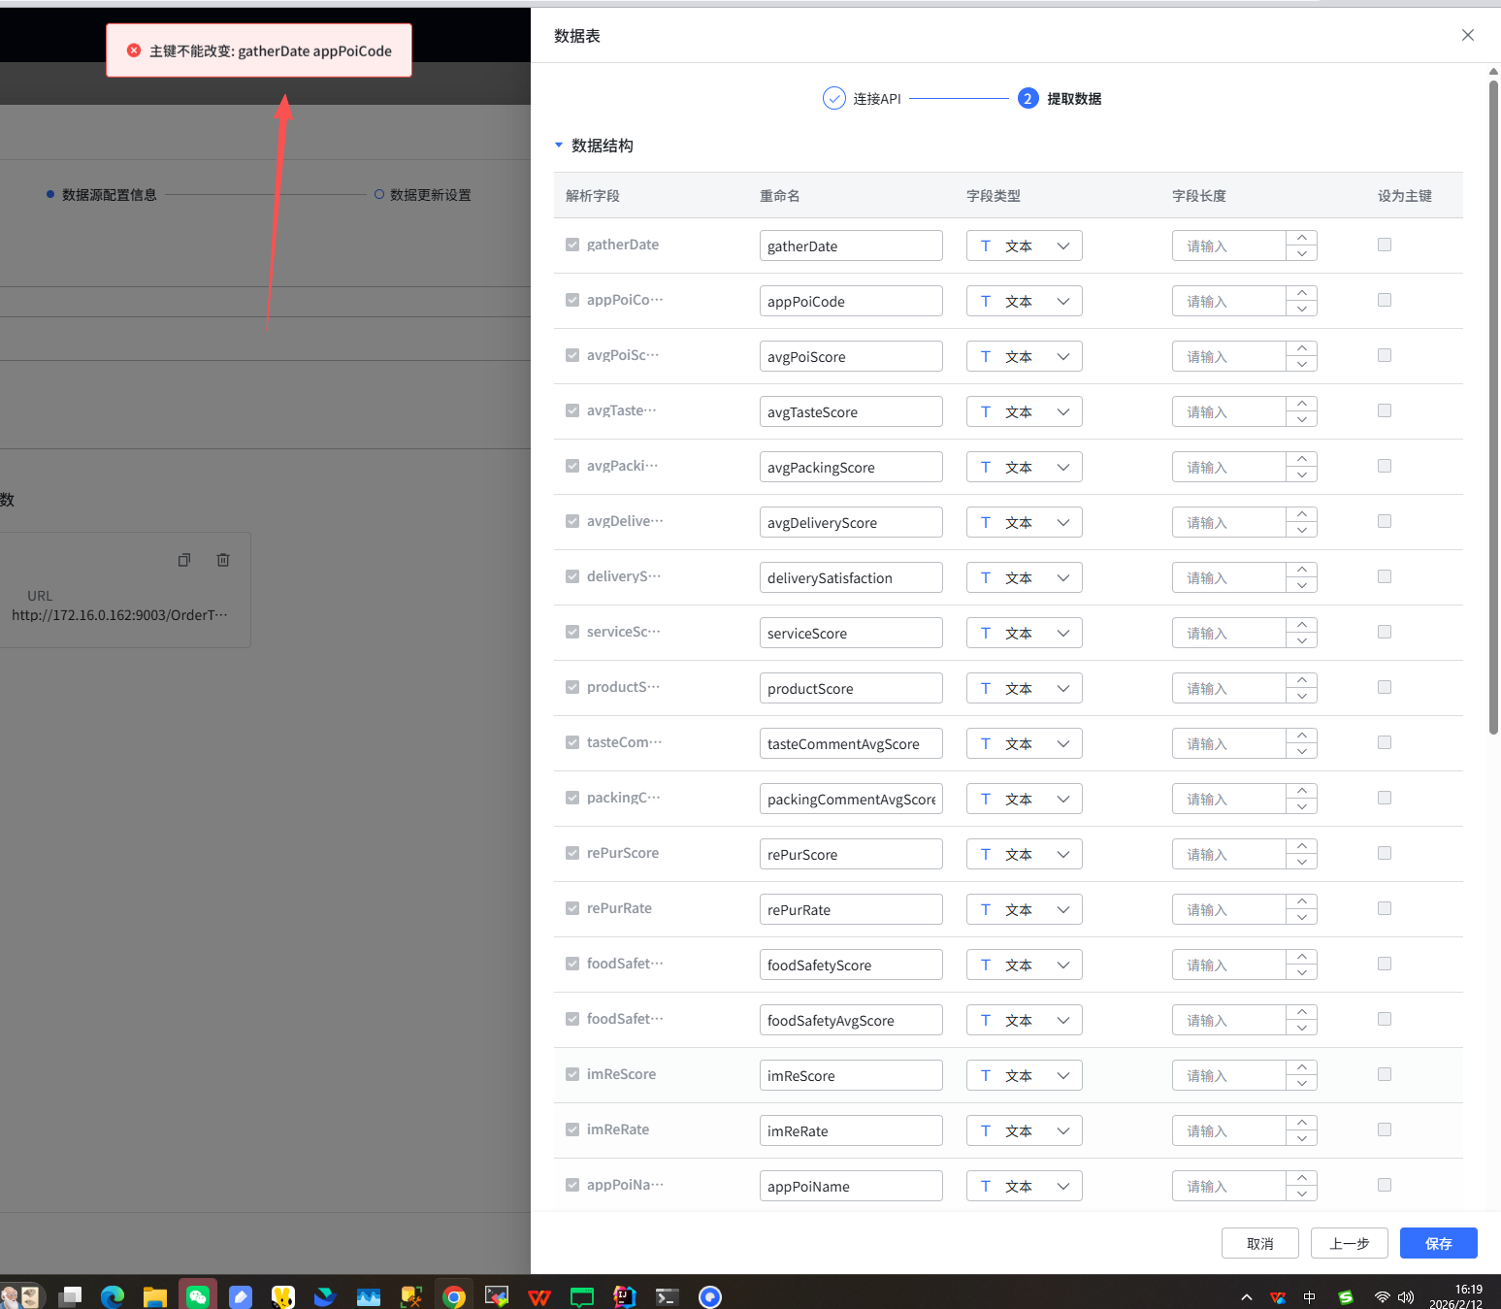This screenshot has height=1309, width=1501.
Task: Open WeChat from the taskbar
Action: point(198,1296)
